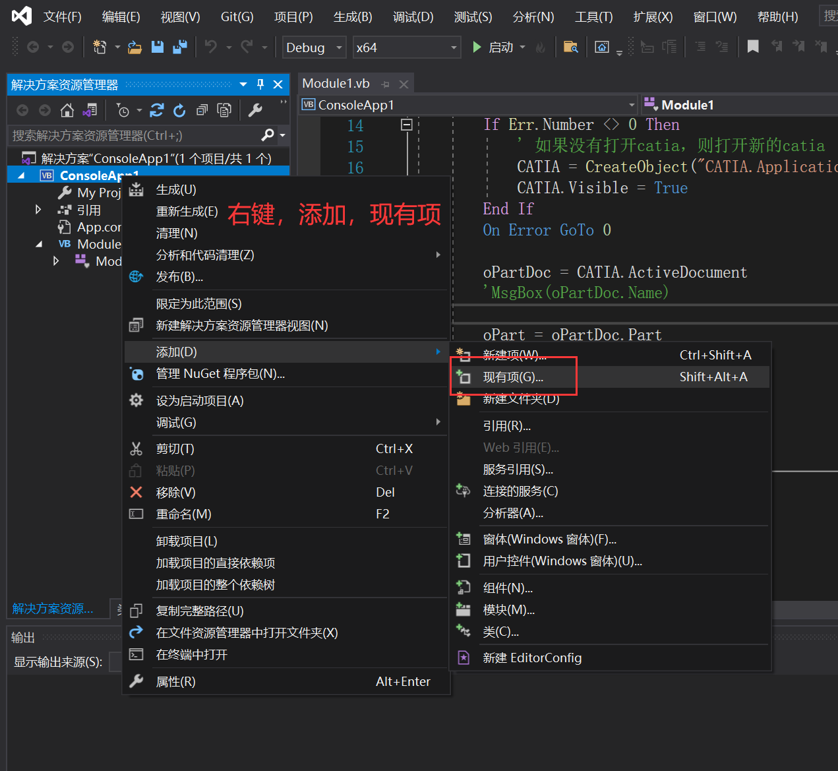Click the Undo arrow icon
Image resolution: width=838 pixels, height=771 pixels.
tap(211, 47)
